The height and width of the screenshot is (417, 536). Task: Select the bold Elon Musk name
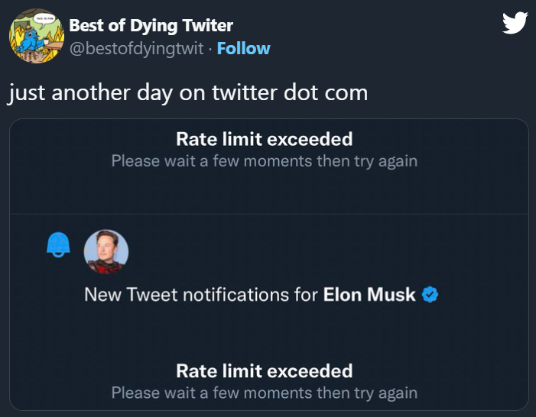[x=369, y=294]
